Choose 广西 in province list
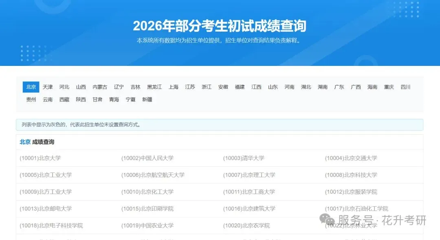The height and width of the screenshot is (240, 440). pyautogui.click(x=356, y=87)
